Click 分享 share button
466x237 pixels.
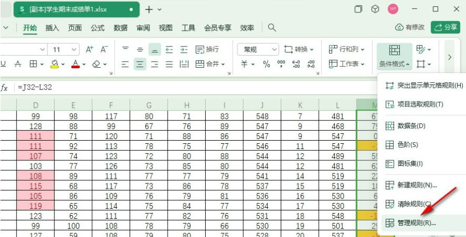click(445, 28)
